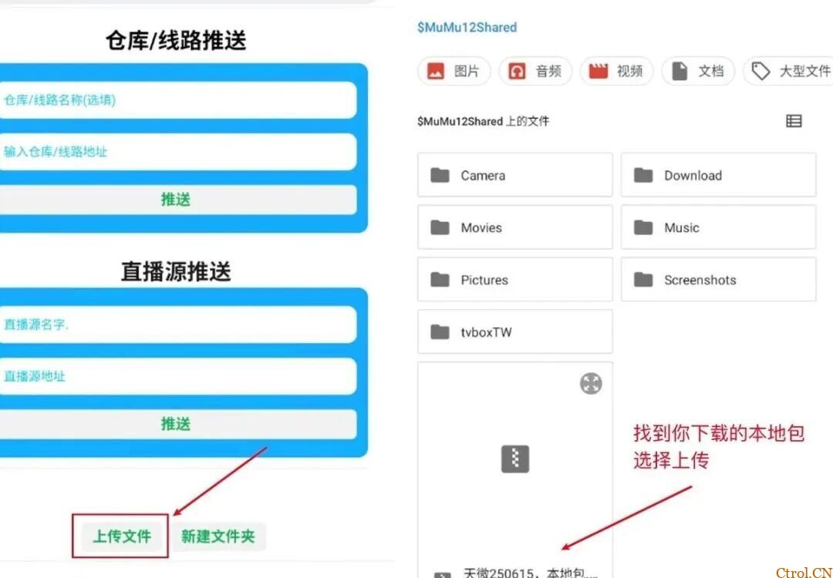Filter by 文档 category chip
833x578 pixels.
point(697,71)
